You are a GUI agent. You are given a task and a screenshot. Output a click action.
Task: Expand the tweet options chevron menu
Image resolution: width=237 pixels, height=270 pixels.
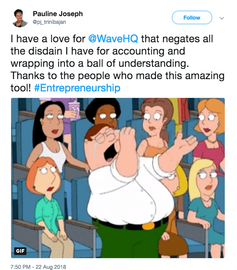pos(222,18)
